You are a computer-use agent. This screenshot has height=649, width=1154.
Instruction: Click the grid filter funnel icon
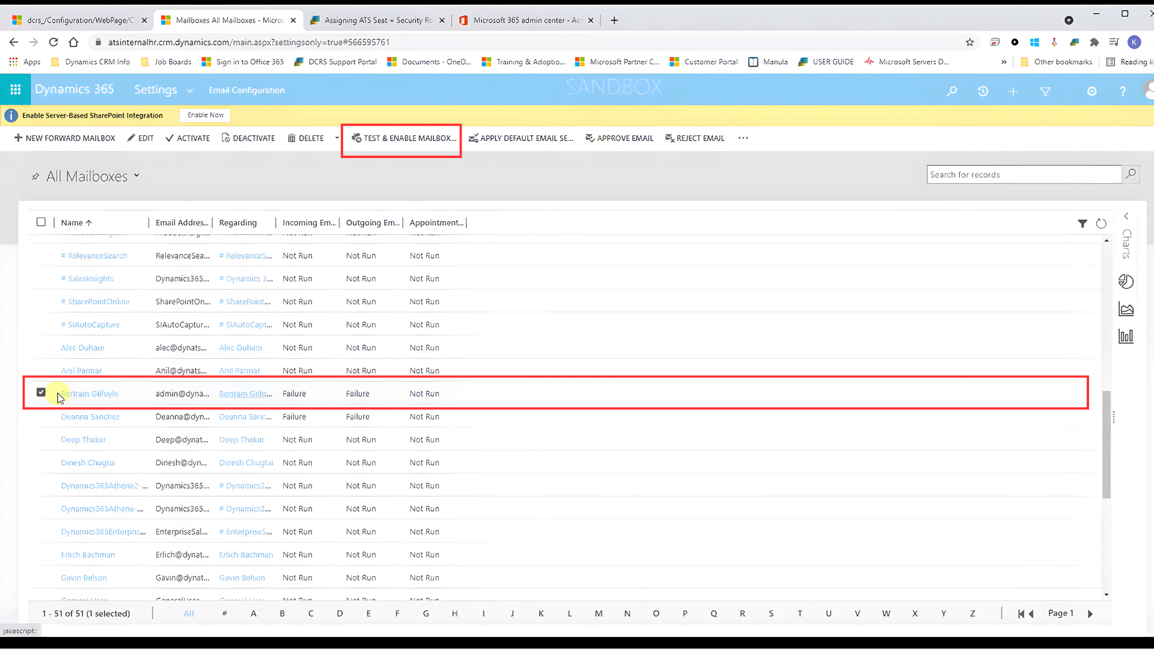coord(1082,224)
